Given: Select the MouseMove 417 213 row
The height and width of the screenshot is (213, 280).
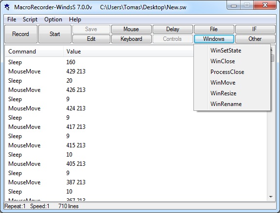Looking at the screenshot, I should pos(136,127).
